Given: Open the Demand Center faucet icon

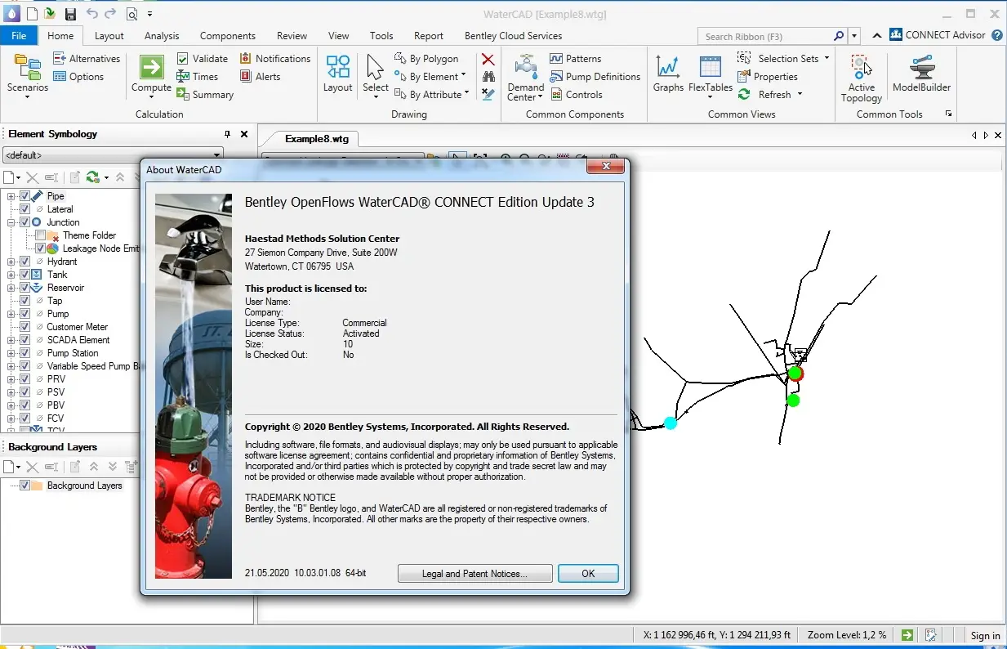Looking at the screenshot, I should tap(526, 67).
